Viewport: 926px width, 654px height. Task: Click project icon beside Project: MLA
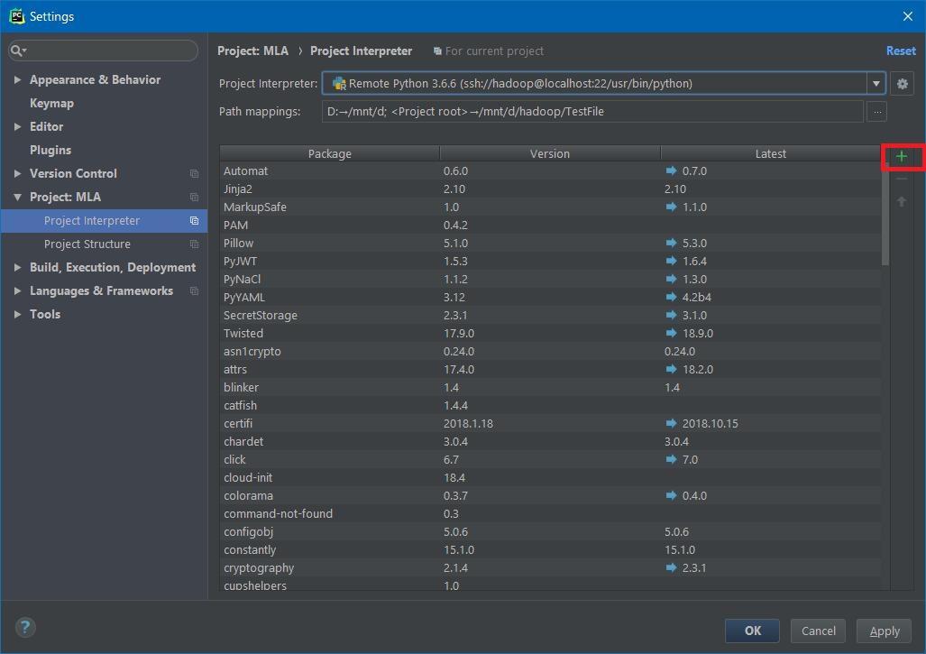(x=194, y=197)
